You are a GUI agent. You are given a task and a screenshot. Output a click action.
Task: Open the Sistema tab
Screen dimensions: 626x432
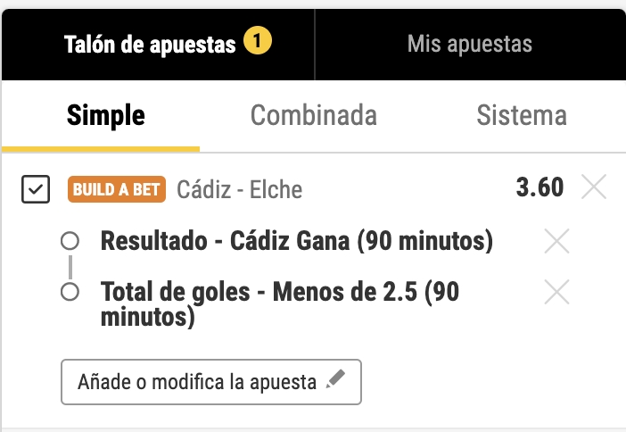pos(522,115)
